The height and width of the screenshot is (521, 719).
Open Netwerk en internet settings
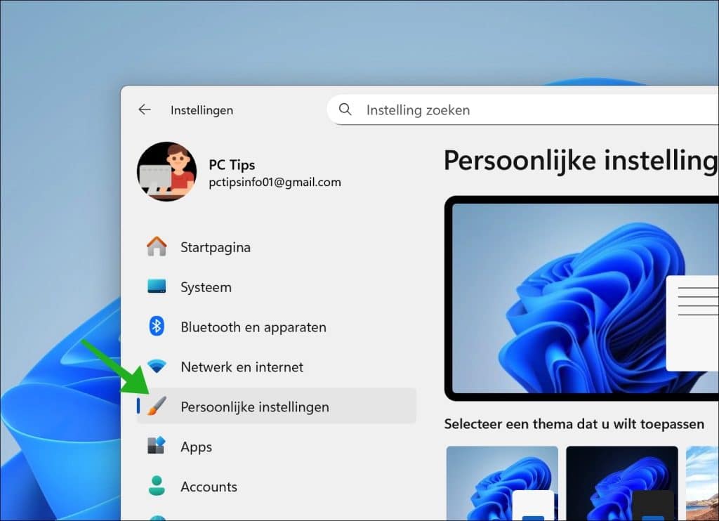[242, 367]
